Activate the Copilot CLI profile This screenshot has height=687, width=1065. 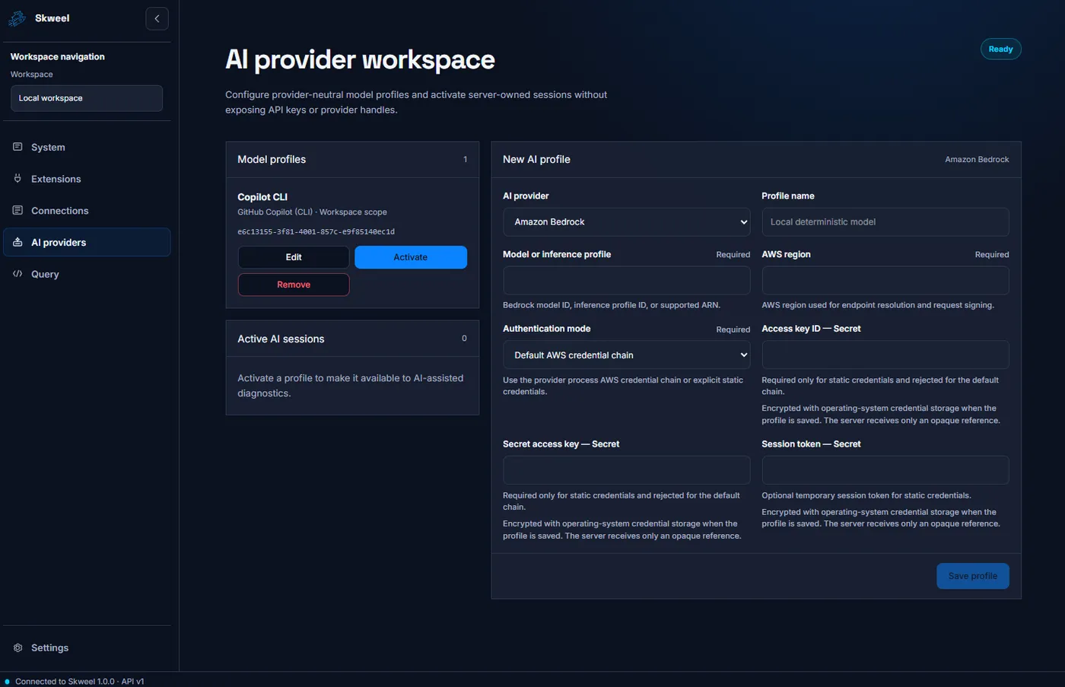click(x=411, y=257)
